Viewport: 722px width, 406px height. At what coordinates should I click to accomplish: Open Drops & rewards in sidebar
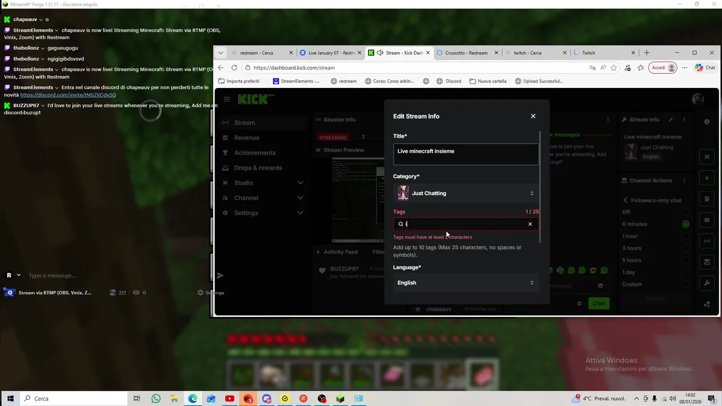258,167
